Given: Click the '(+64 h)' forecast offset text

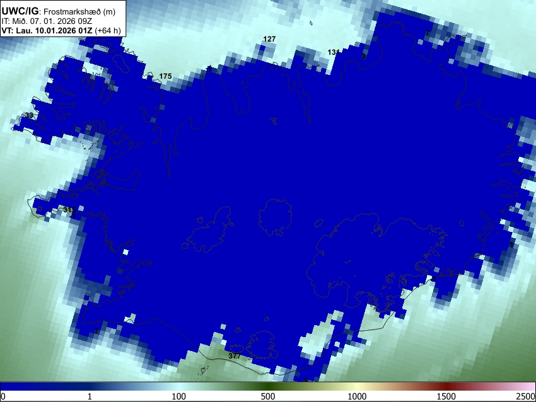Looking at the screenshot, I should [108, 30].
